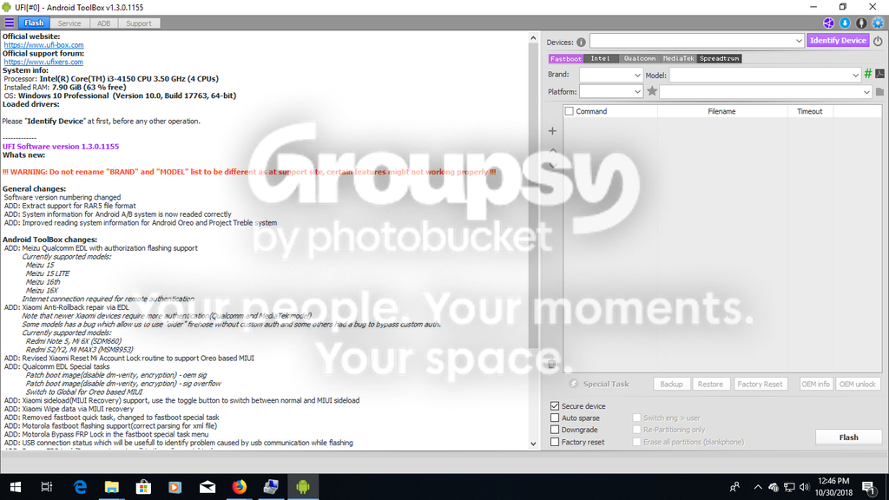Screen dimensions: 889x500
Task: Enable the Downgrade checkbox
Action: pyautogui.click(x=555, y=430)
